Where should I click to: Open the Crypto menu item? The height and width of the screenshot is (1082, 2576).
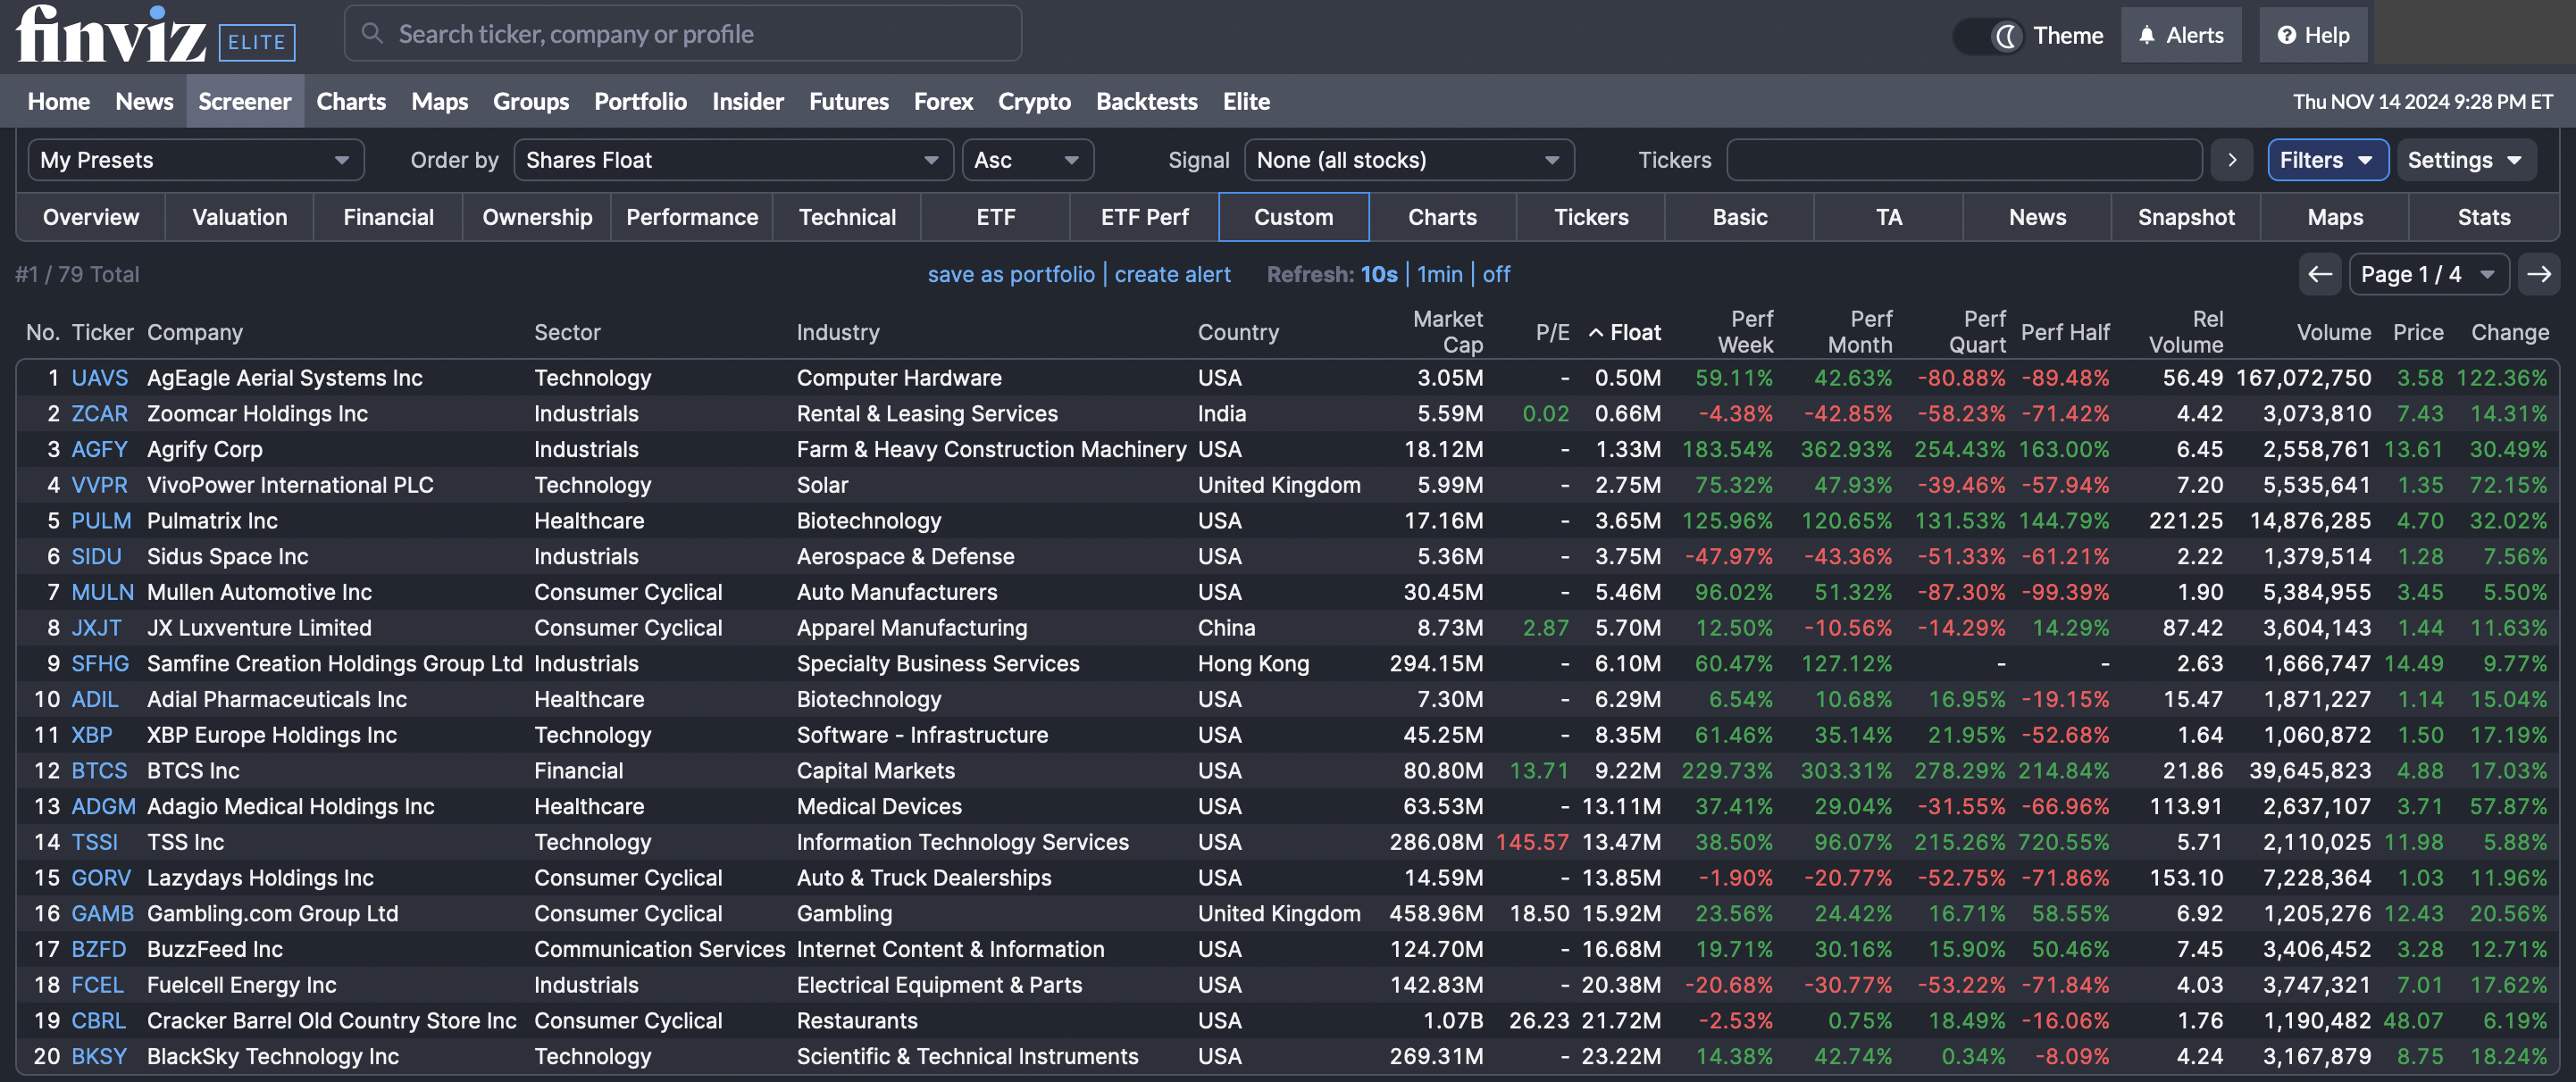coord(1034,101)
